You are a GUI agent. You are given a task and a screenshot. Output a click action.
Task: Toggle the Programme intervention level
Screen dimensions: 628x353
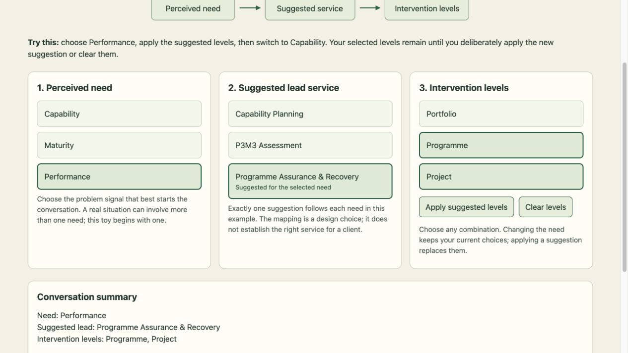coord(501,145)
